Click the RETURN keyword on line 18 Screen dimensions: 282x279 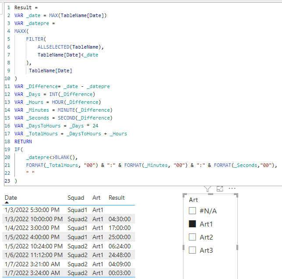(x=23, y=141)
